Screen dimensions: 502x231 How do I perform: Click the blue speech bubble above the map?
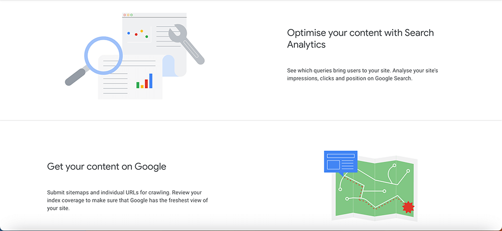coord(340,162)
